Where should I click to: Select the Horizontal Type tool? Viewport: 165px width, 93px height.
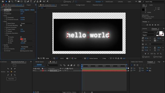31,2
